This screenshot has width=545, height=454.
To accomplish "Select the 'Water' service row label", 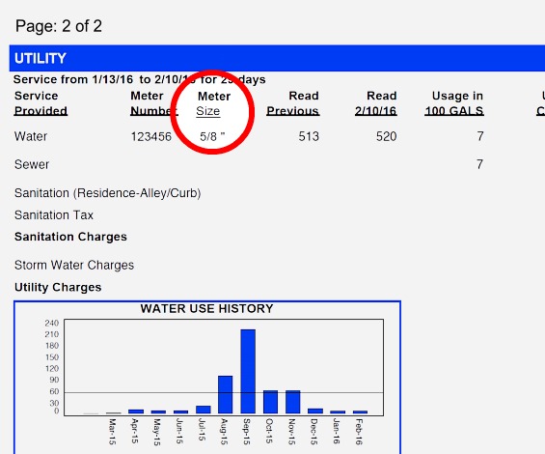I will click(31, 136).
